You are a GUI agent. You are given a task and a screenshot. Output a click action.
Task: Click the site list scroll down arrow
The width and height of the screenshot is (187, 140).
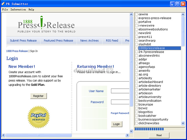coord(183,123)
